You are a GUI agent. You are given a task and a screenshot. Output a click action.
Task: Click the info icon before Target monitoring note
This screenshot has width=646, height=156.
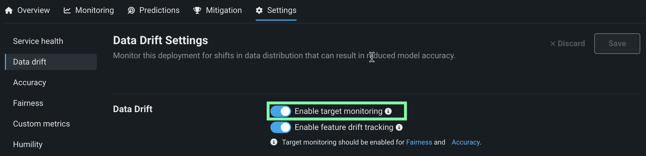pos(274,142)
